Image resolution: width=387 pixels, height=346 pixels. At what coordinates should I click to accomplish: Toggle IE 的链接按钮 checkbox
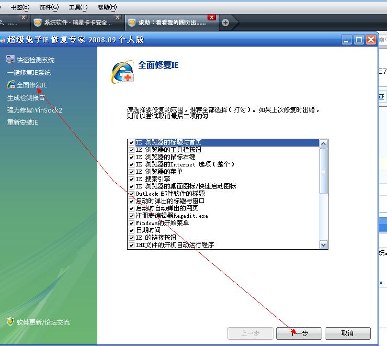132,238
